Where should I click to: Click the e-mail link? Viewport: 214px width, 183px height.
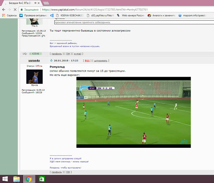tap(78, 54)
